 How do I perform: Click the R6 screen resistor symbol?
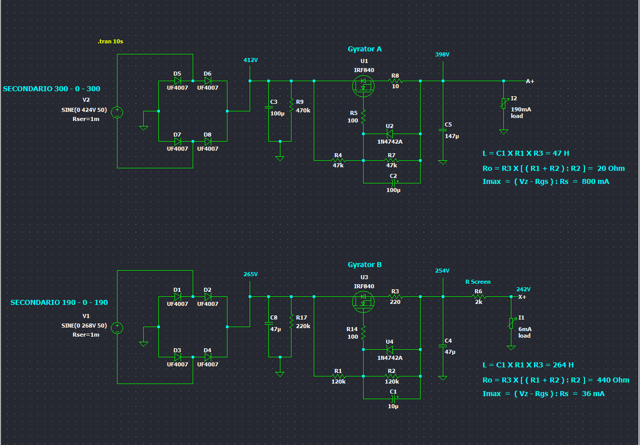[x=478, y=297]
